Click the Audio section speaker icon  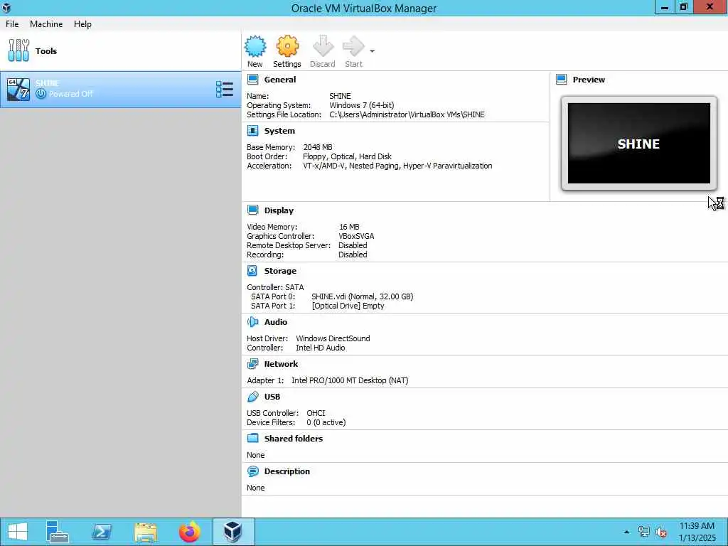pyautogui.click(x=252, y=322)
